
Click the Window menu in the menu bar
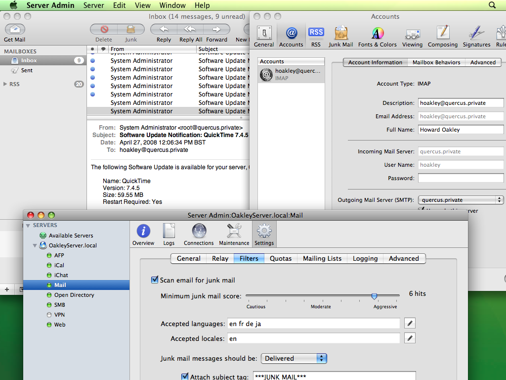click(x=172, y=5)
